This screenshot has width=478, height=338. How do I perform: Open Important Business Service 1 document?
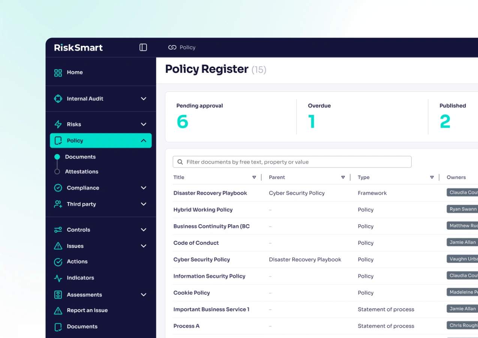211,309
